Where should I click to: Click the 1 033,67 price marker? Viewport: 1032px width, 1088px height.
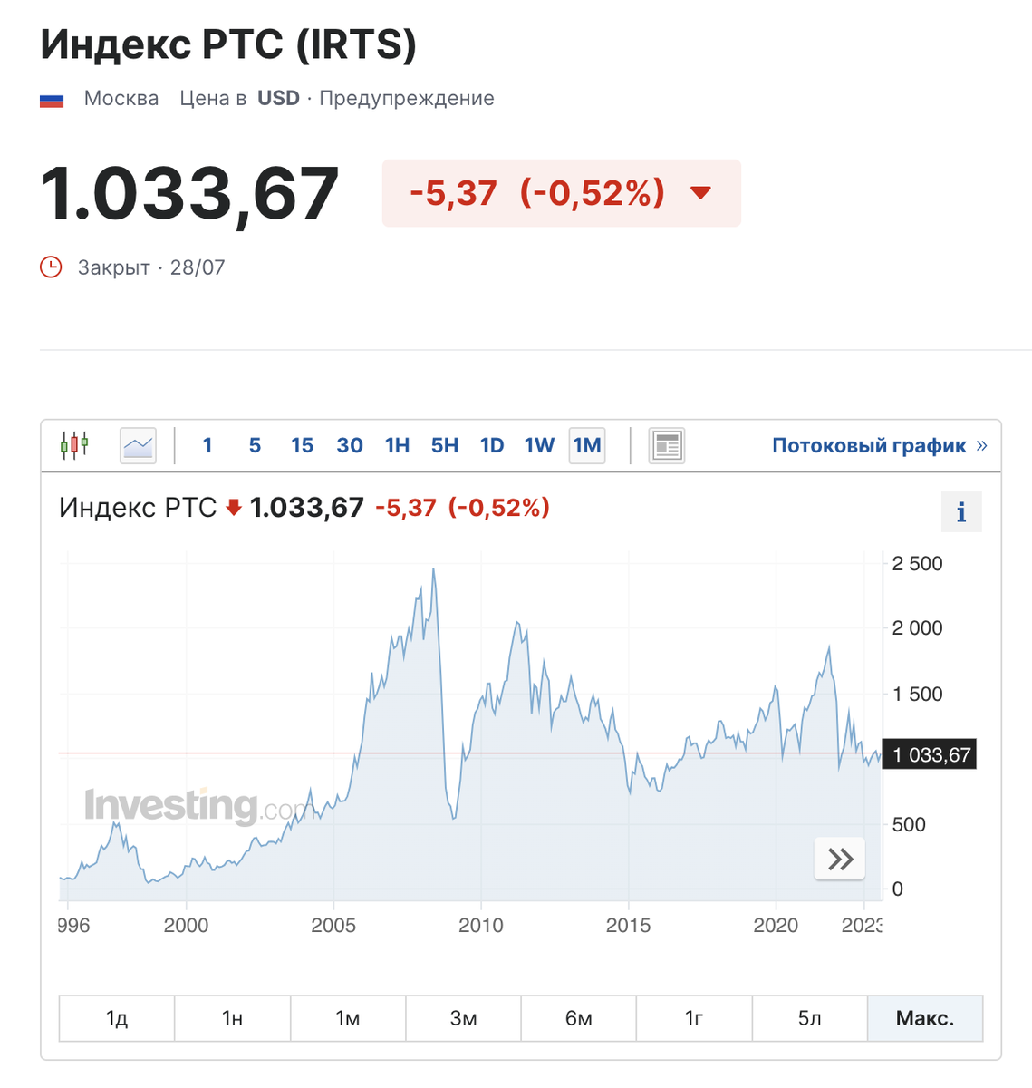pyautogui.click(x=930, y=754)
